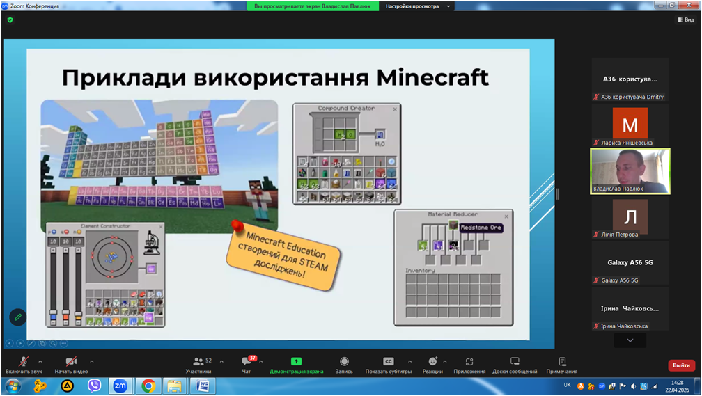Open Настройки просмотра dropdown
This screenshot has width=702, height=396.
click(x=418, y=6)
